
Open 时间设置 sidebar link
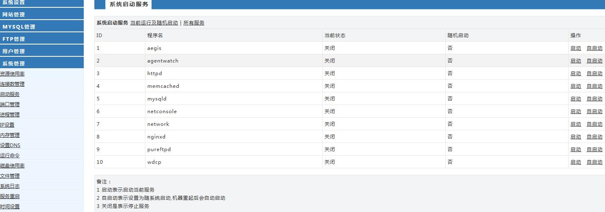tap(10, 207)
